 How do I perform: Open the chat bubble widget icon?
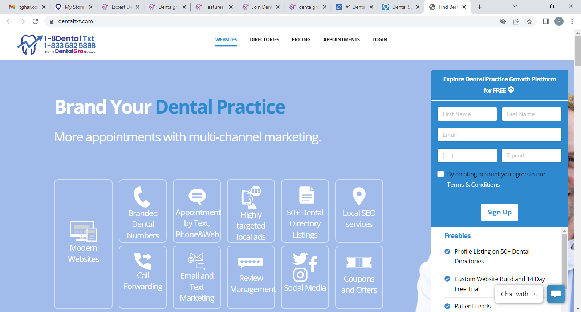(556, 294)
